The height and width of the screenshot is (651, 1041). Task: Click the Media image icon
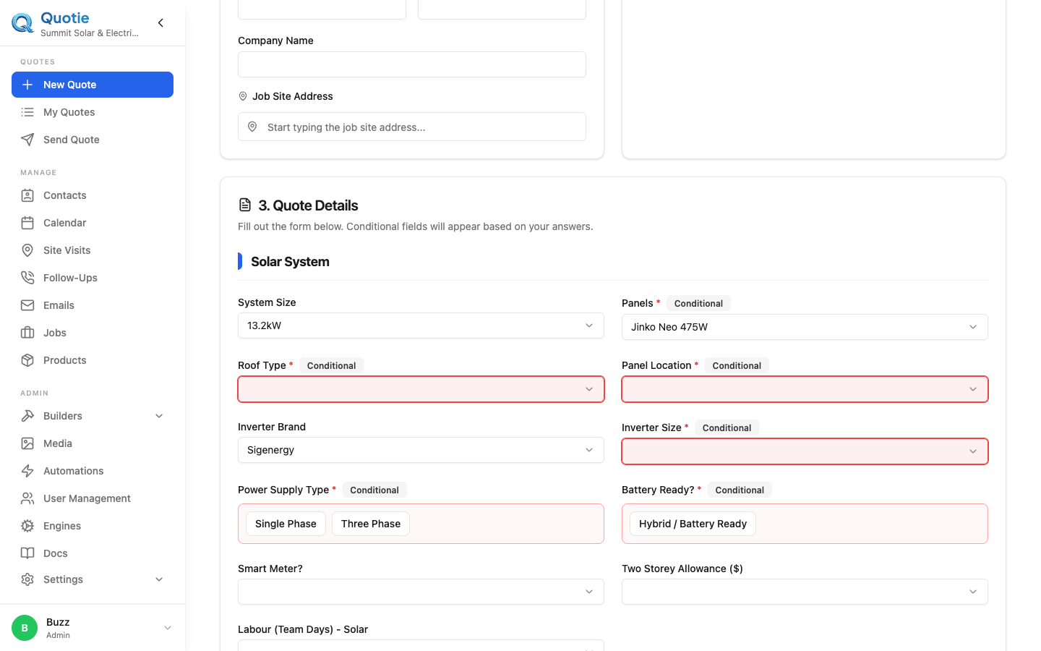point(27,443)
